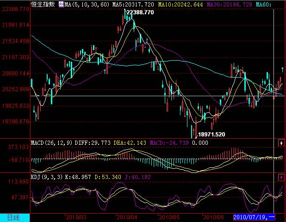The height and width of the screenshot is (222, 286).
Task: Click the KDJ(9,3,3) indicator label
Action: click(47, 177)
